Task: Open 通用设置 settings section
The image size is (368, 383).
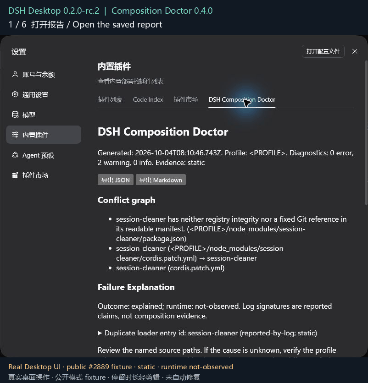Action: pos(43,94)
